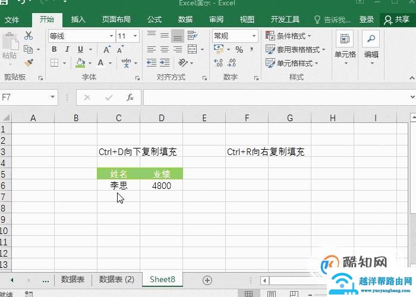Apply Percent style button

239,49
